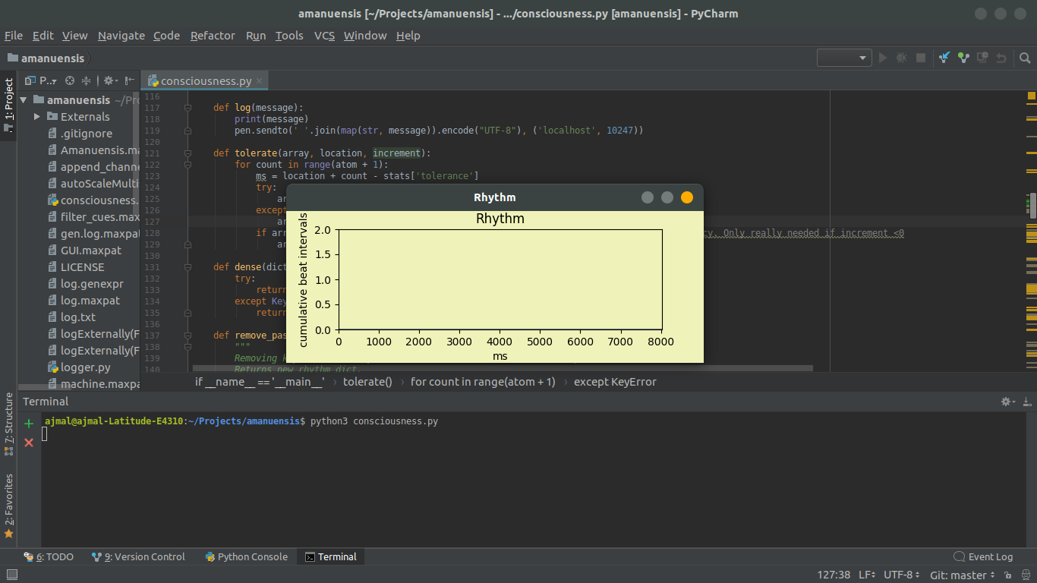Click the scroll from source target icon
The image size is (1037, 583).
point(70,80)
